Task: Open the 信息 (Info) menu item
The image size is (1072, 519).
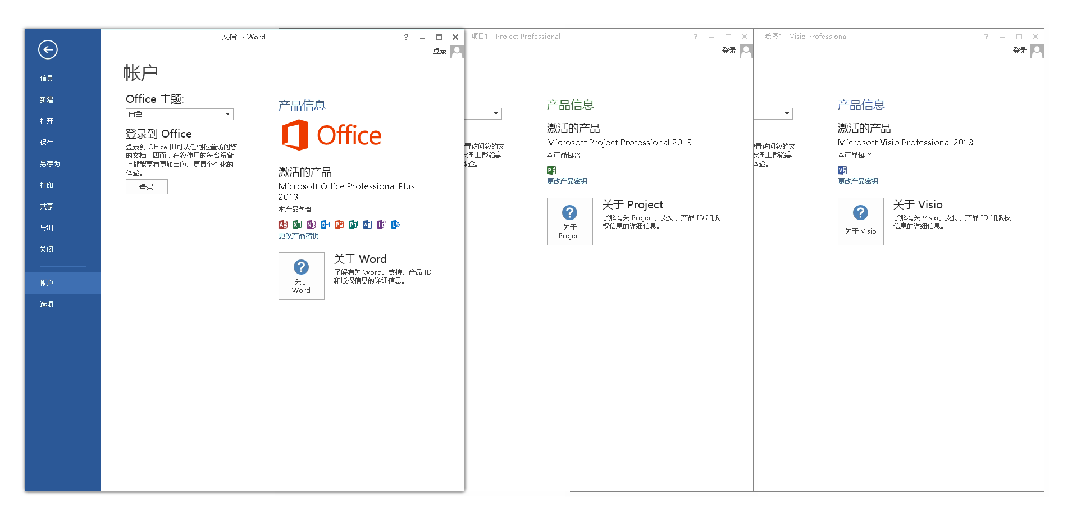Action: pos(62,78)
